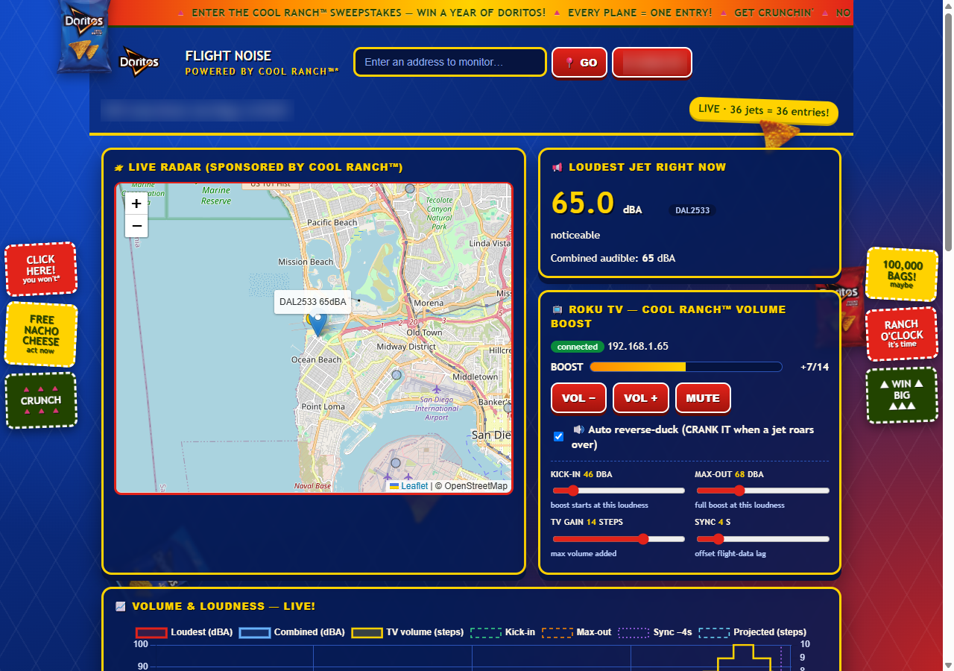Mute the Roku TV
This screenshot has width=954, height=671.
coord(703,398)
